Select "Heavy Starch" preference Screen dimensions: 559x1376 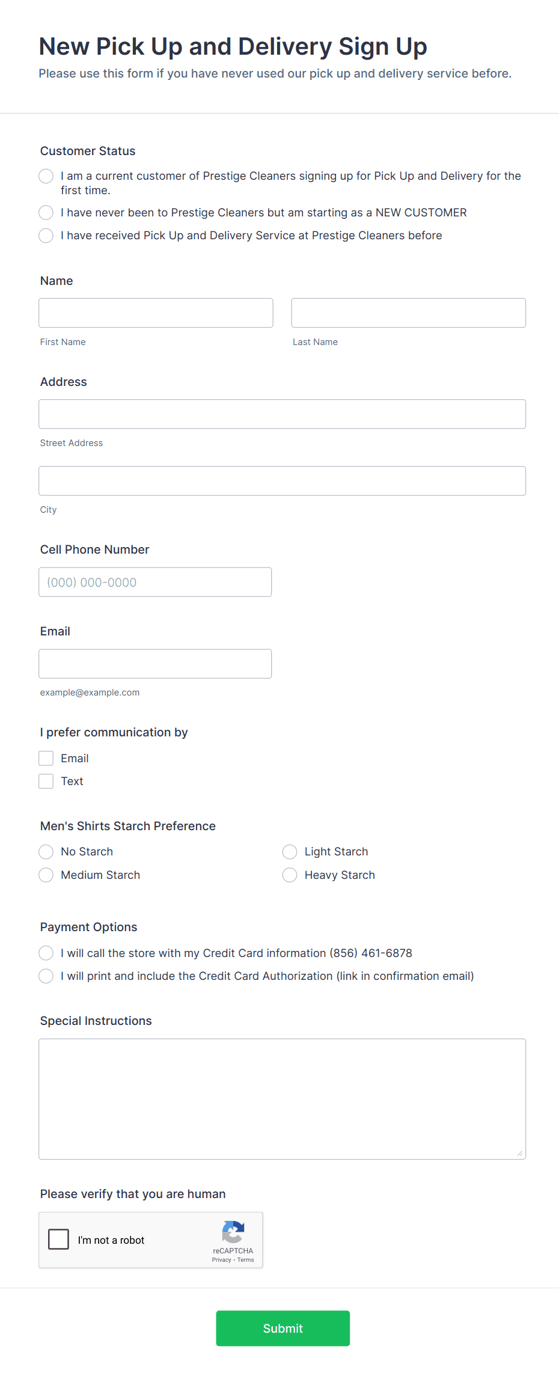(290, 875)
